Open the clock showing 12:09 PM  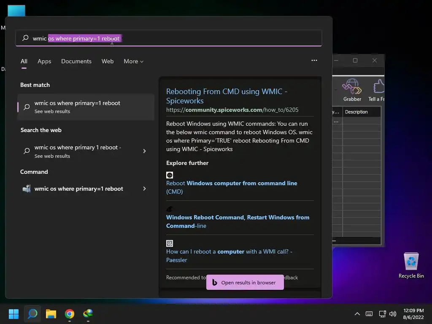pos(413,314)
